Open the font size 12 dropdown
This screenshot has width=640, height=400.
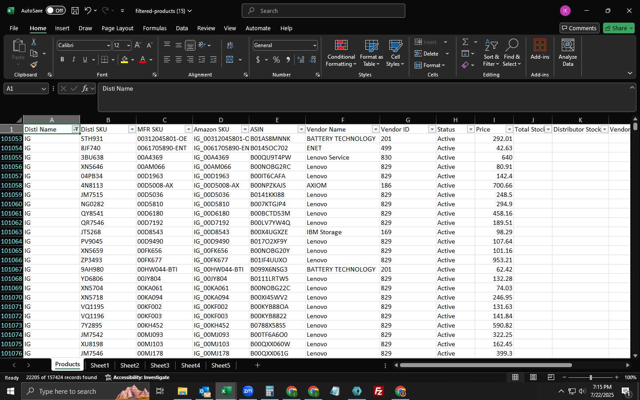point(128,45)
